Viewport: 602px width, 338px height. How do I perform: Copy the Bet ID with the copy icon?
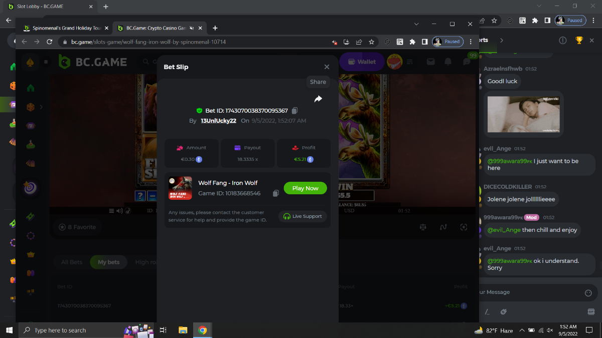(295, 111)
